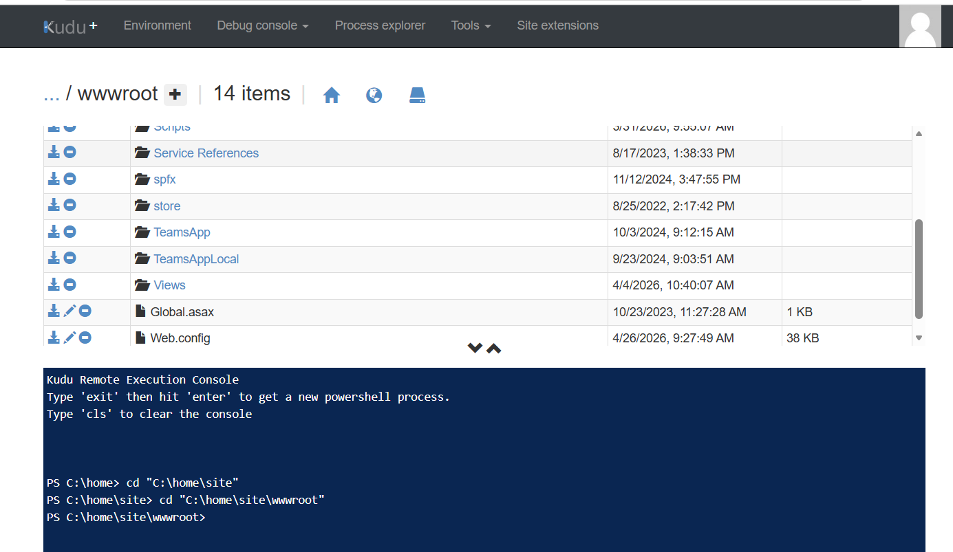Open the Debug console dropdown menu
The image size is (953, 552).
pos(263,25)
